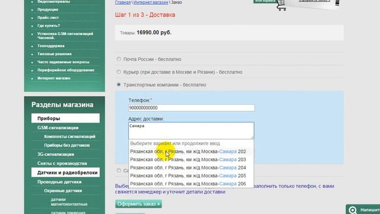Viewport: 380px width, 214px height.
Task: Open Часто задаваемые вопросы menu item
Action: point(64,62)
